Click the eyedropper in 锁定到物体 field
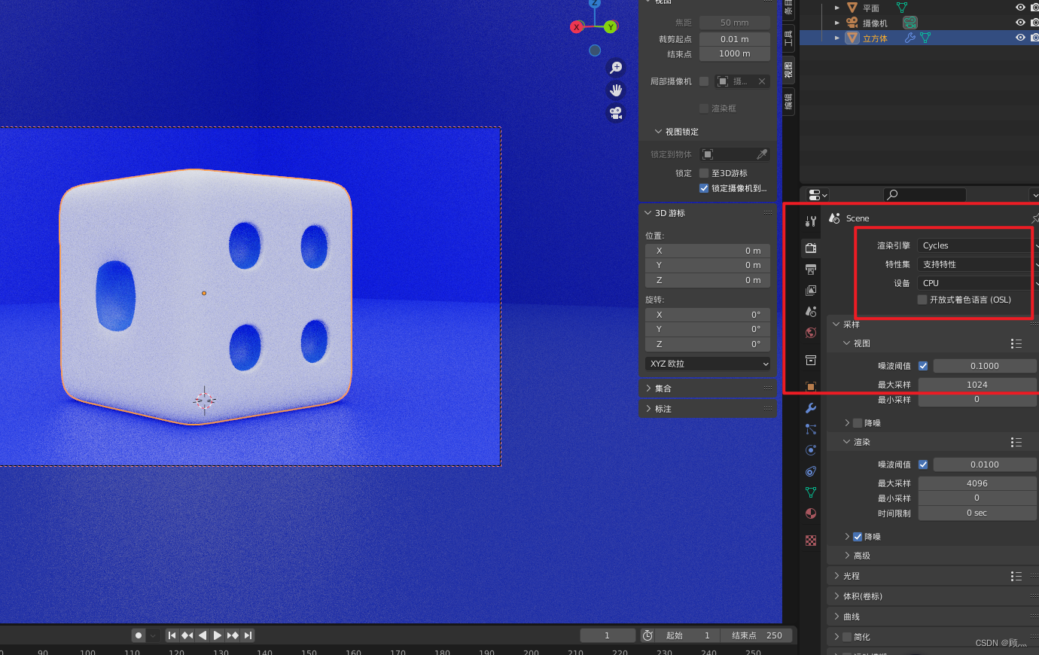The height and width of the screenshot is (655, 1039). click(x=762, y=154)
